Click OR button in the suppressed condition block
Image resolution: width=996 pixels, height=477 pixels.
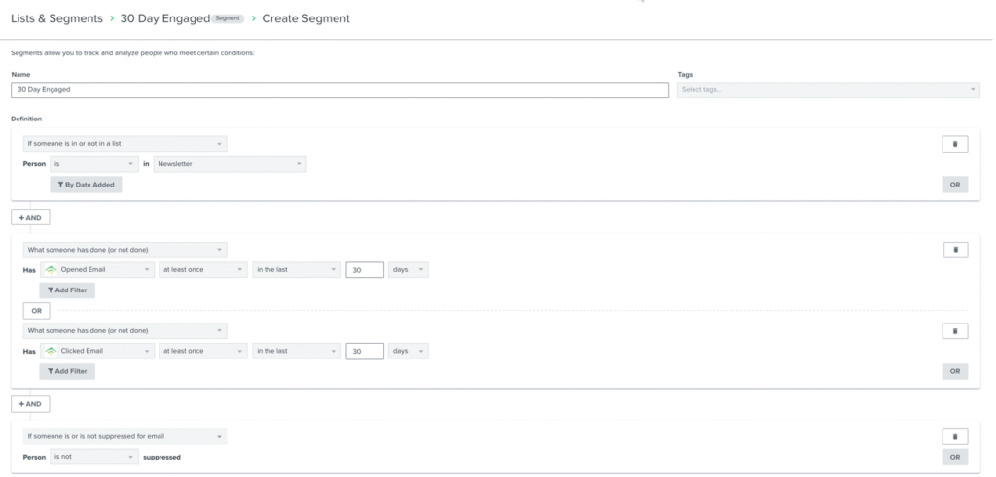[x=955, y=457]
